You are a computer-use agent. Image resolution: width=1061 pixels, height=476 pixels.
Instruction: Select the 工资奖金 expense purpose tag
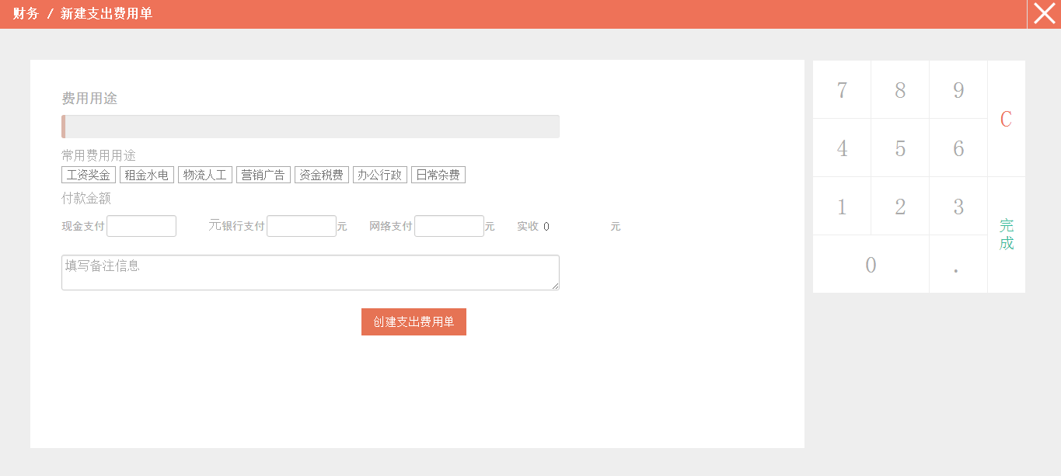tap(89, 175)
